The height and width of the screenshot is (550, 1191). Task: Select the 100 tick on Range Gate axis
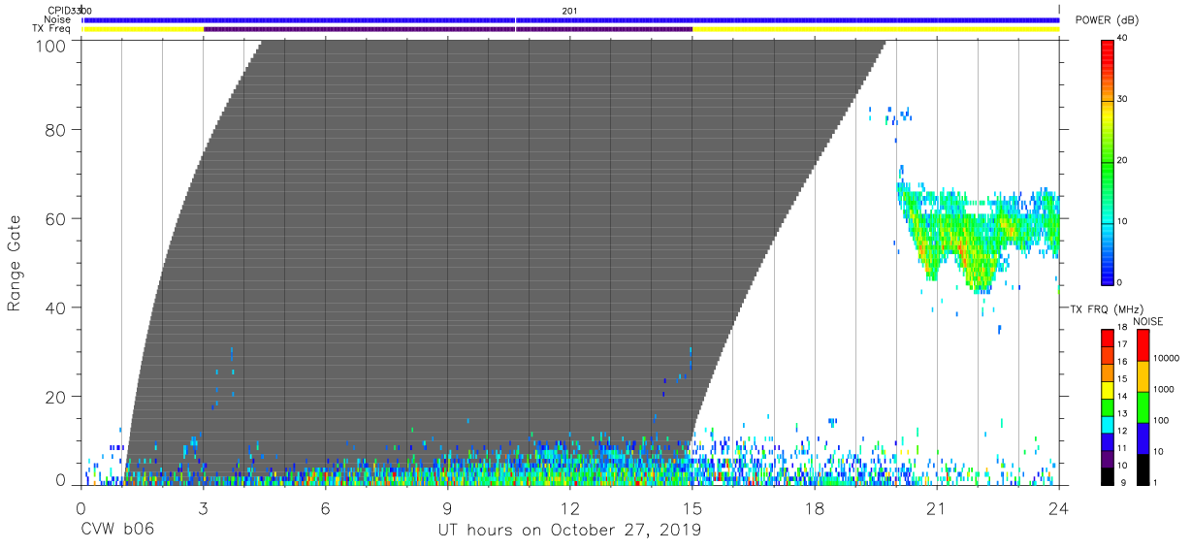pos(51,45)
